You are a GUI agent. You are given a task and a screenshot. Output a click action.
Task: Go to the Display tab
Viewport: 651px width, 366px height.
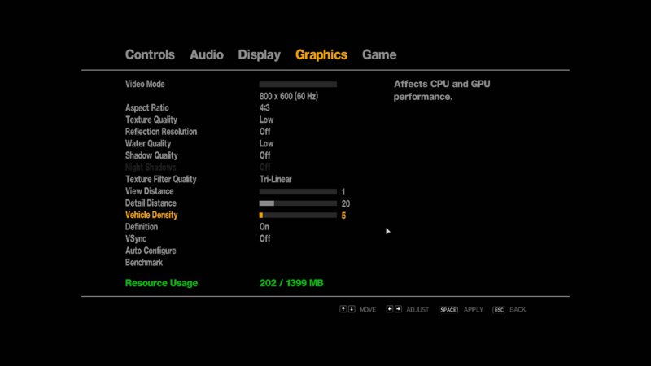point(259,54)
